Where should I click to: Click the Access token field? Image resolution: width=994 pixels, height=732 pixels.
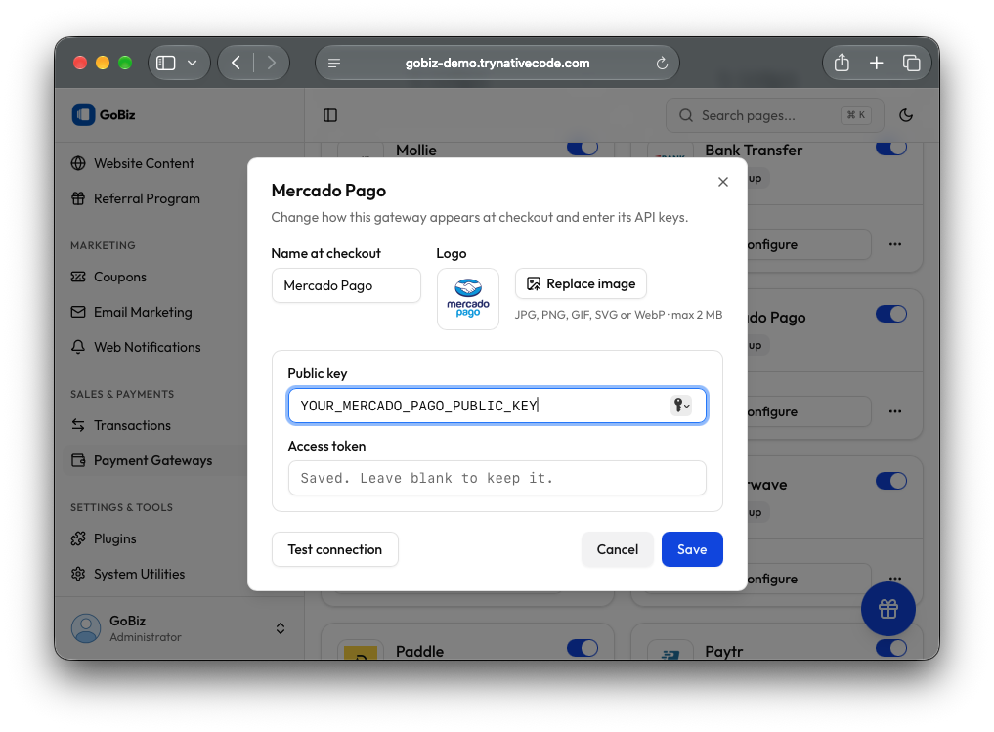(x=497, y=478)
